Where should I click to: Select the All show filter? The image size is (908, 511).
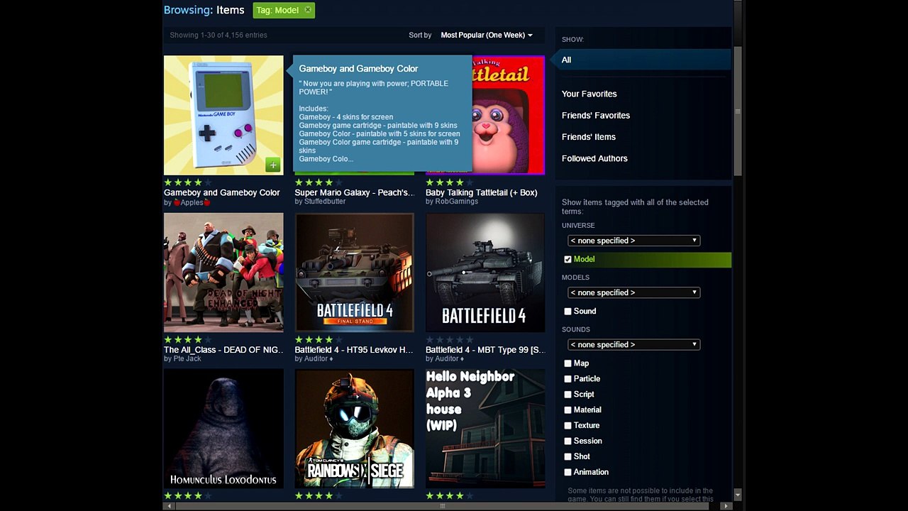[x=643, y=60]
